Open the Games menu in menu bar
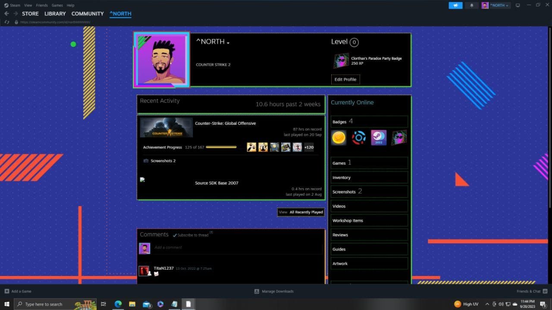 click(57, 5)
